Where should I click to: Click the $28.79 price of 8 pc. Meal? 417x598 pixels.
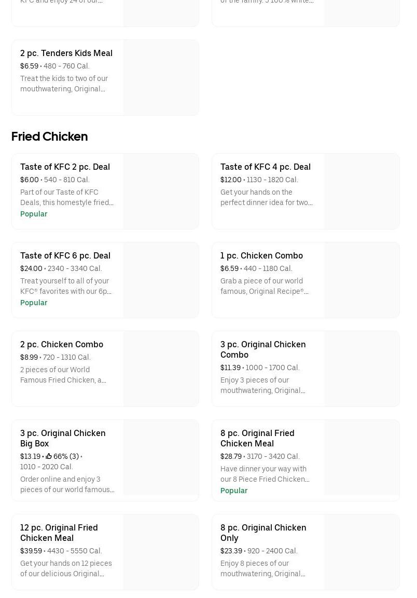(231, 456)
